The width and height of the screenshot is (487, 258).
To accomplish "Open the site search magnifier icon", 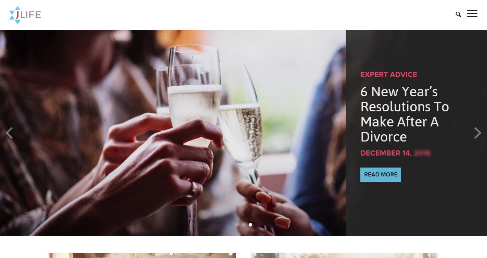I will pyautogui.click(x=458, y=14).
